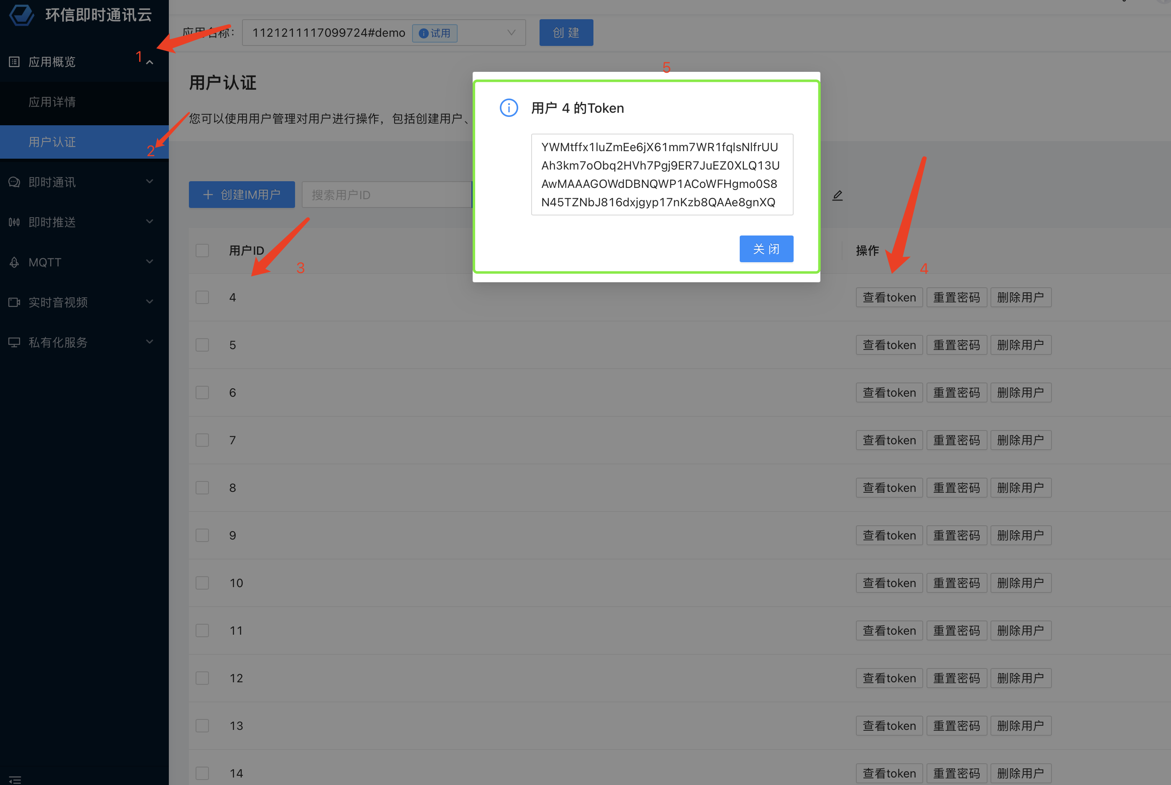Click the 关闭 button in token dialog
This screenshot has height=785, width=1171.
pyautogui.click(x=766, y=249)
